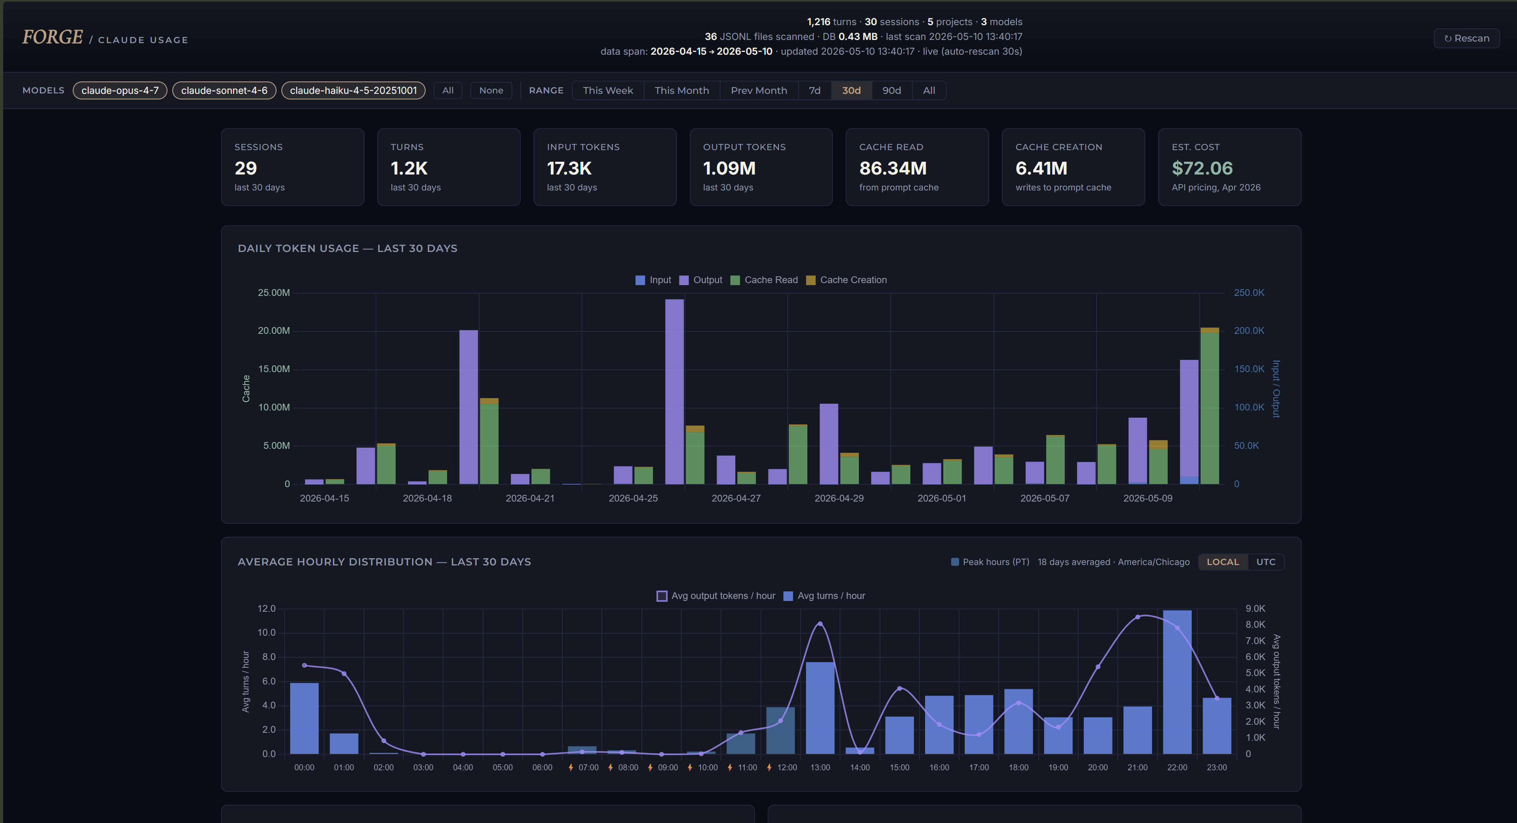Click the peak-hour lightning icon at 09:00
1517x823 pixels.
(650, 768)
